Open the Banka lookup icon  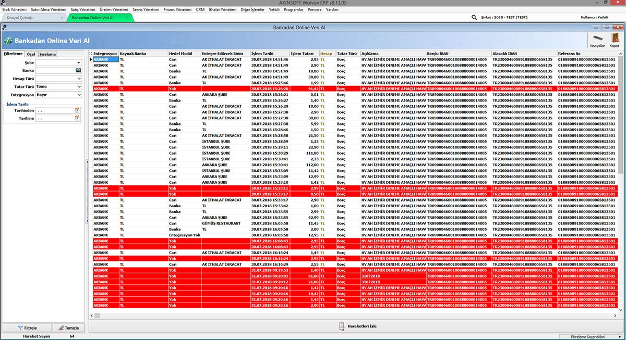click(x=78, y=70)
